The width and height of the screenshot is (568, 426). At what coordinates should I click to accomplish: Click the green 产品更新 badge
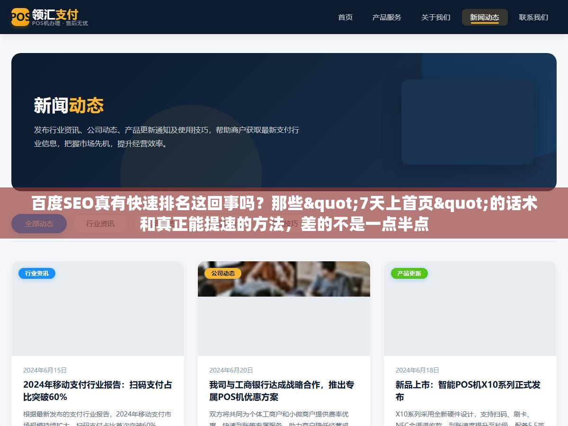coord(409,273)
